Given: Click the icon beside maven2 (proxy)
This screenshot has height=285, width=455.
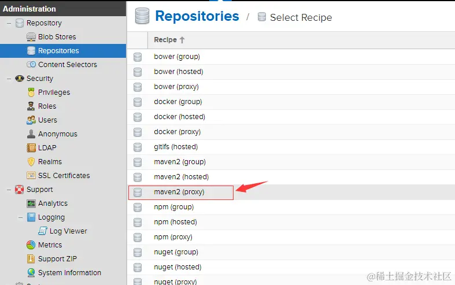Looking at the screenshot, I should (x=138, y=192).
